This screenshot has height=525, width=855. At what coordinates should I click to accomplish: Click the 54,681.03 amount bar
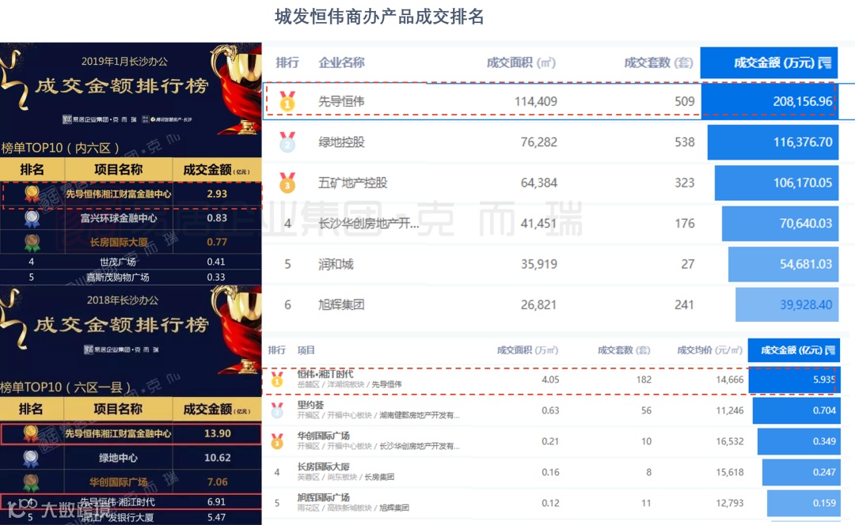[x=783, y=264]
